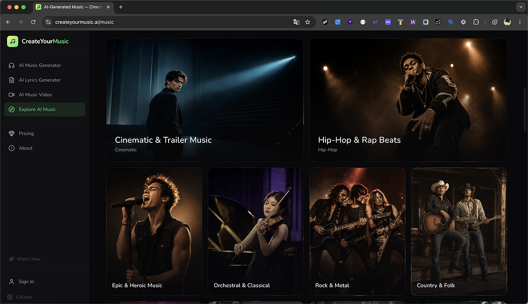The height and width of the screenshot is (304, 528).
Task: Click the IA extension icon
Action: click(413, 22)
